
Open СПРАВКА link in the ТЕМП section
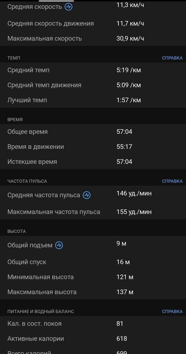click(x=172, y=58)
